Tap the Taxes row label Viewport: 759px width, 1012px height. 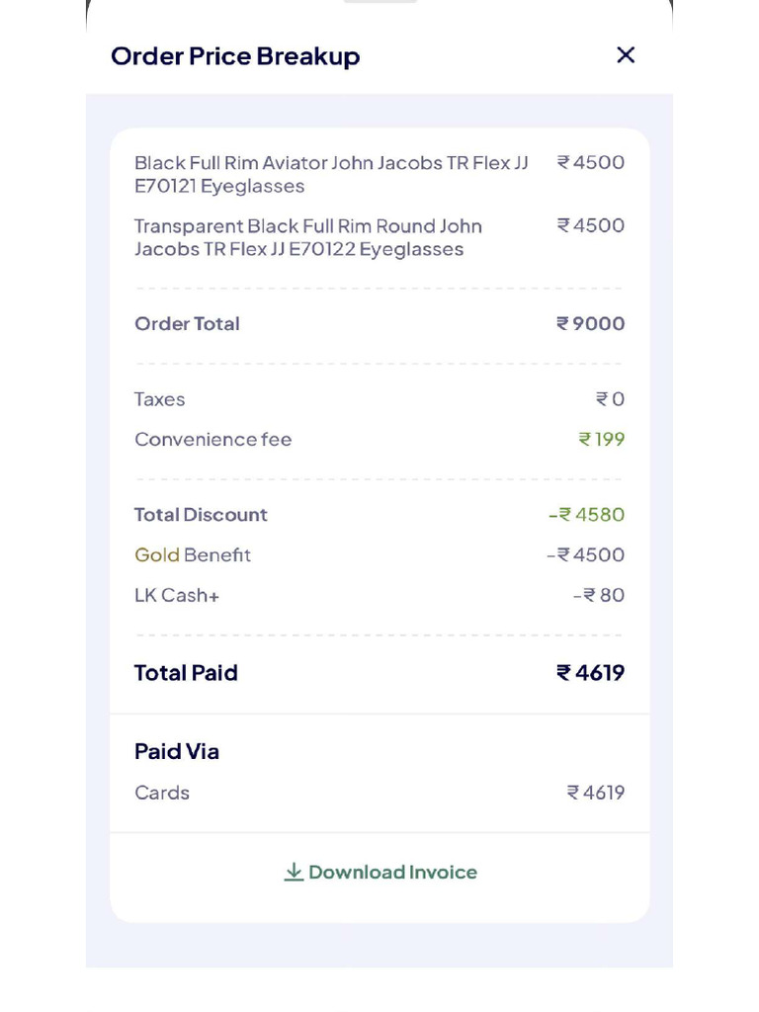tap(160, 399)
